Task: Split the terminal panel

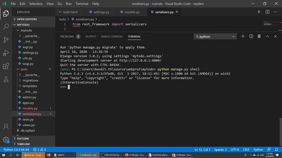Action: pos(251,36)
